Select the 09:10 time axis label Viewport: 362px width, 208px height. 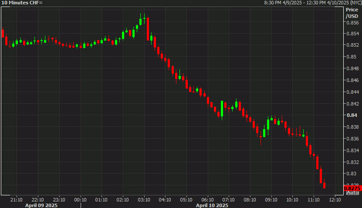click(x=271, y=200)
